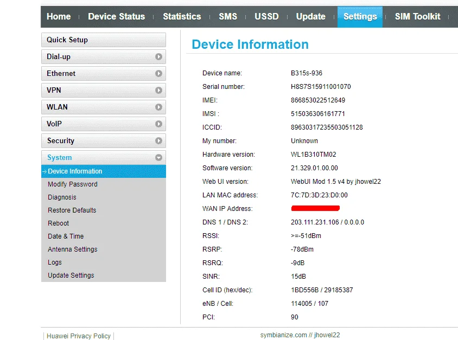Image resolution: width=458 pixels, height=340 pixels.
Task: Open Modify Password page
Action: pos(72,184)
